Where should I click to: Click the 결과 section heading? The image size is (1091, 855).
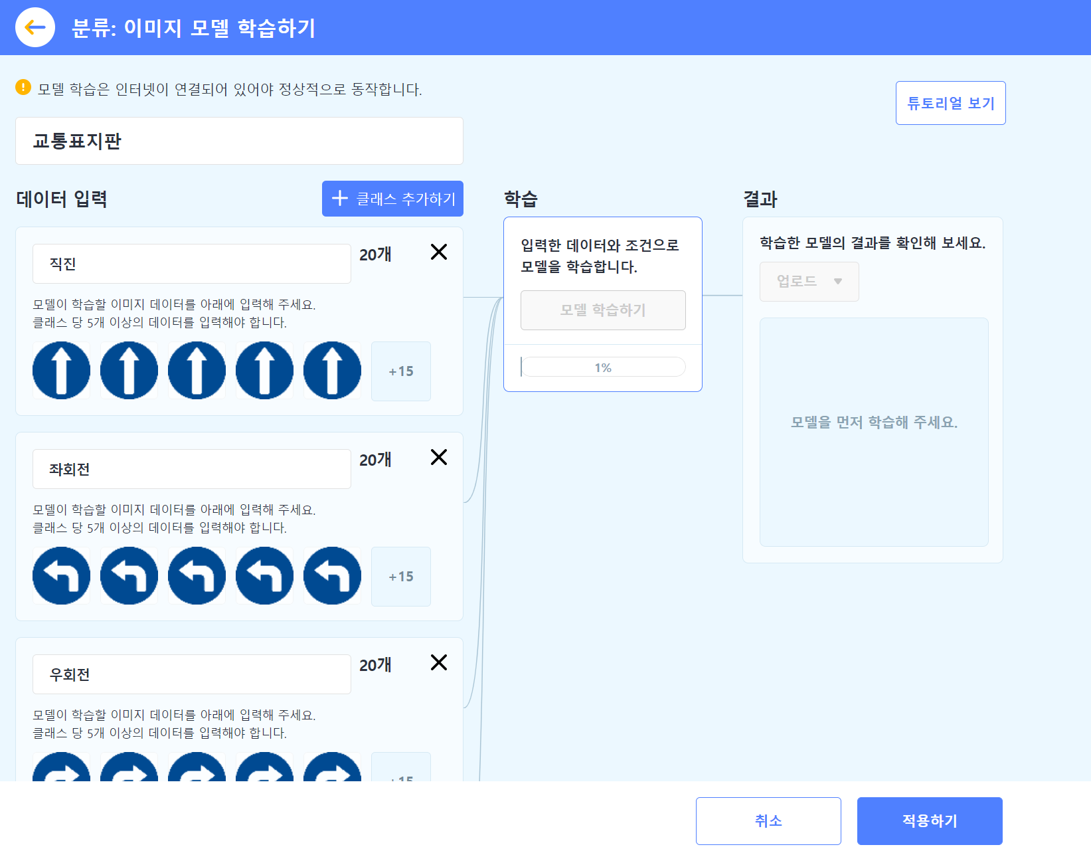point(760,199)
